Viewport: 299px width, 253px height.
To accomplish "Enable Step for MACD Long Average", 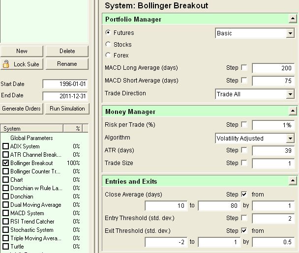I will [244, 67].
